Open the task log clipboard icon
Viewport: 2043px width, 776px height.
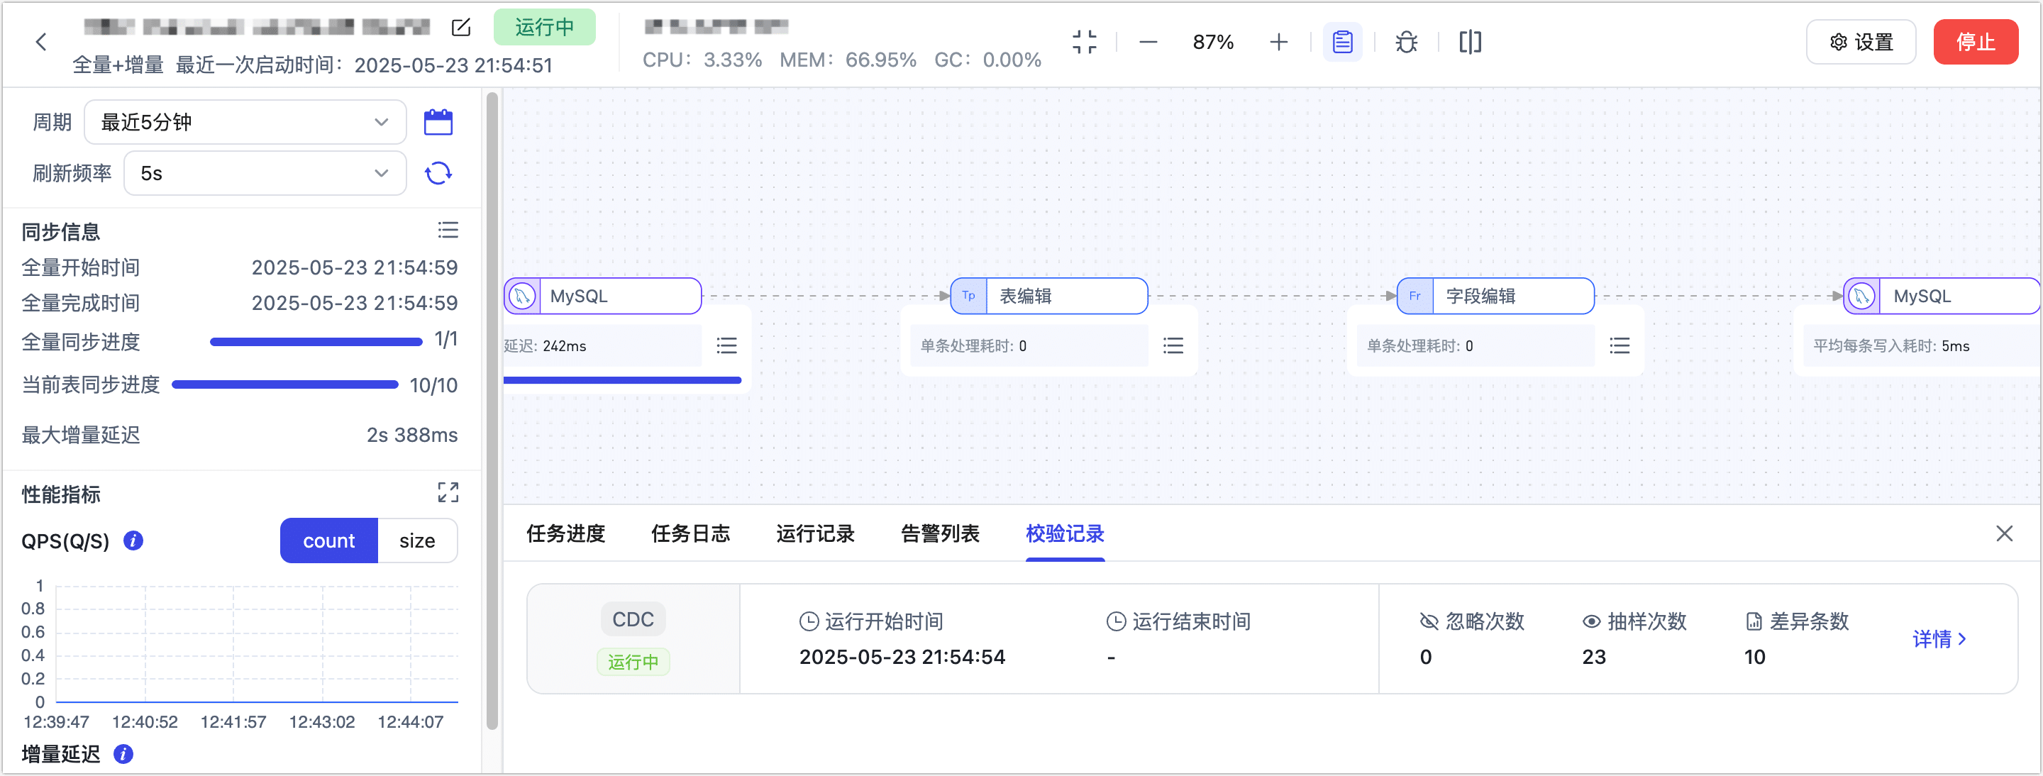click(x=1342, y=41)
